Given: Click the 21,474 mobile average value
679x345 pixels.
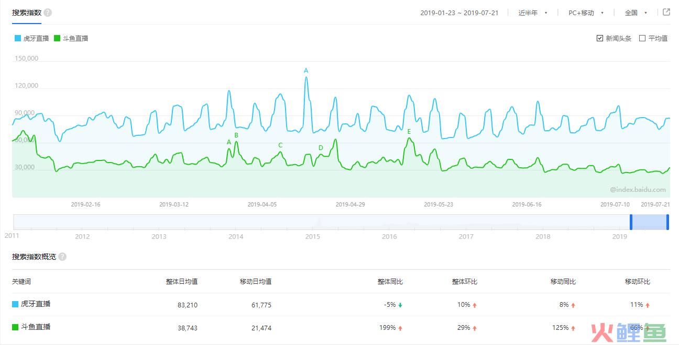Looking at the screenshot, I should [x=261, y=328].
